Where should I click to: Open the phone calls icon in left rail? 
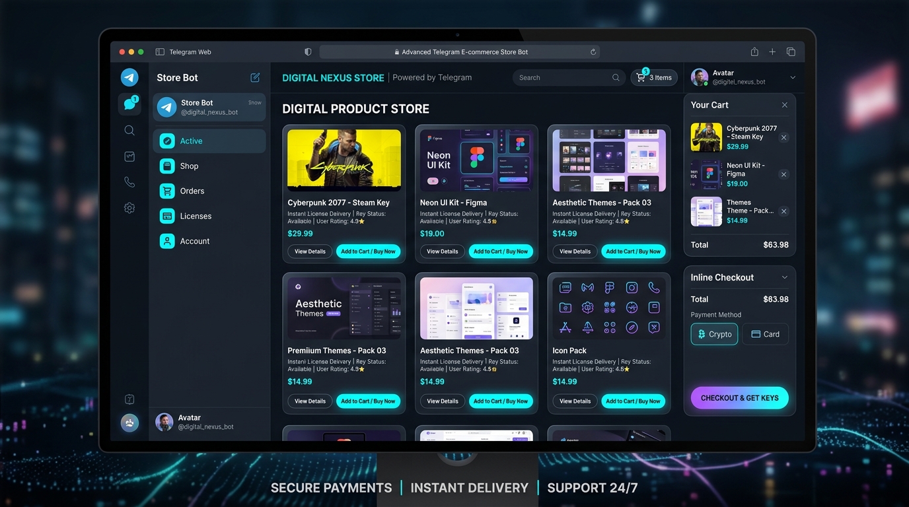pos(129,182)
